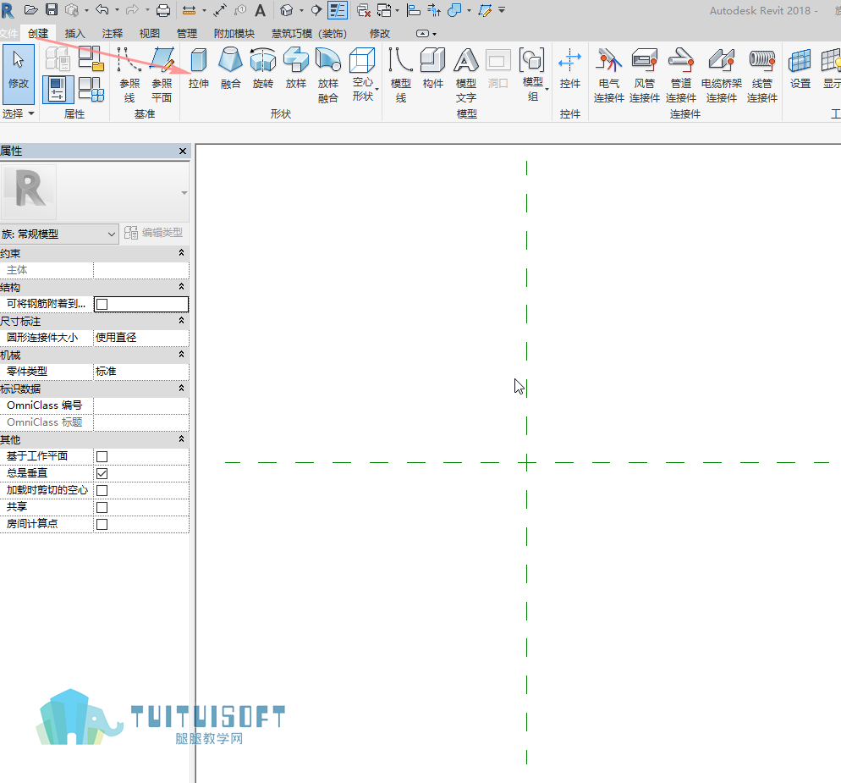Select the 融合 (Blend) tool
The height and width of the screenshot is (783, 841).
231,68
